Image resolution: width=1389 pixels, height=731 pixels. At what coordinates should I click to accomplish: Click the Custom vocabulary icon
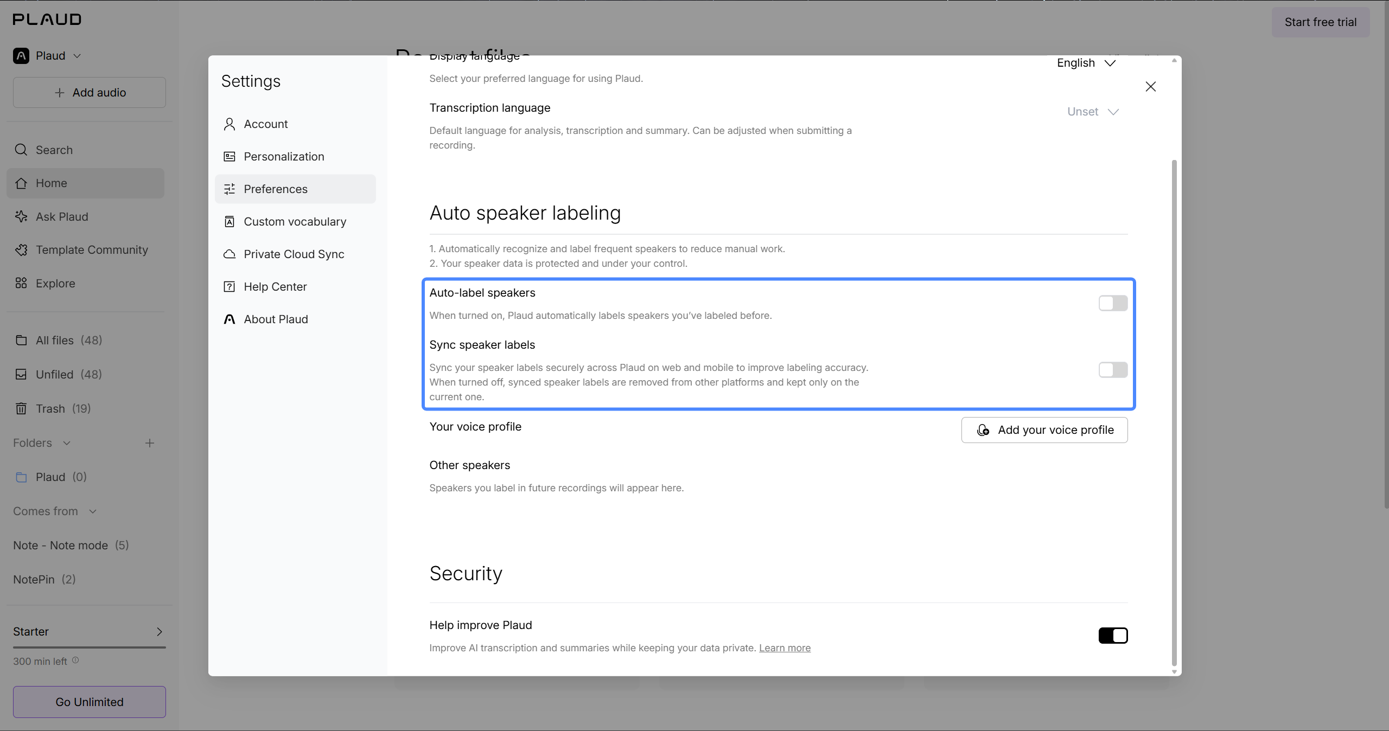coord(230,222)
